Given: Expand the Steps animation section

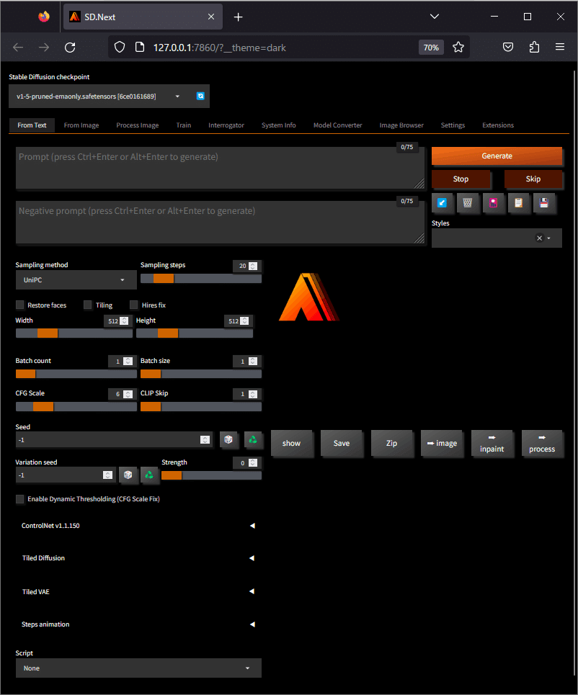Looking at the screenshot, I should coord(138,624).
